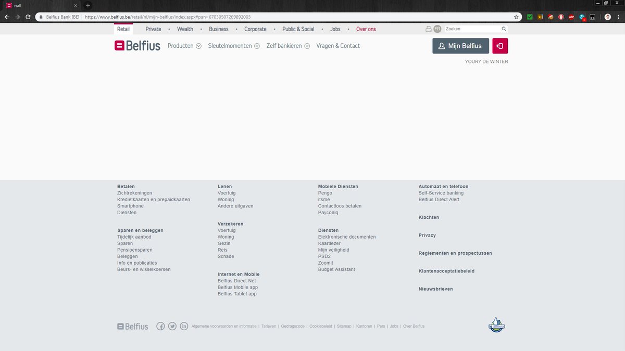The width and height of the screenshot is (625, 351).
Task: Open the Nieuwsbrieven link
Action: tap(436, 289)
